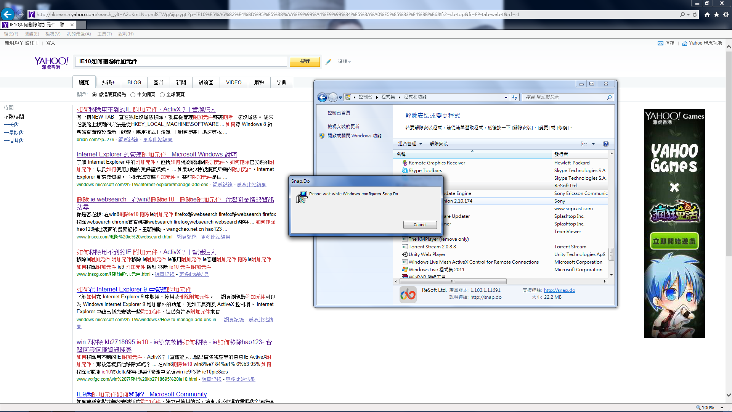Open Internet Explorer 的管理附加元件 result link
Screen dimensions: 732x412
[157, 154]
